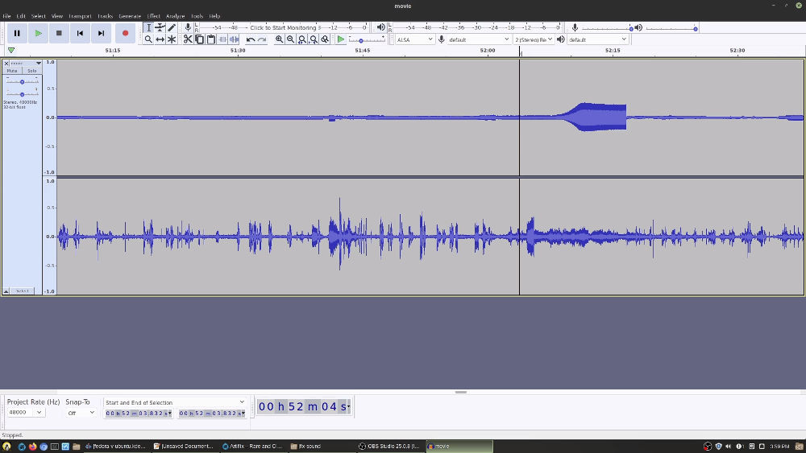Open 'Start and End of Selection' dropdown
Viewport: 806px width, 453px height.
click(175, 402)
